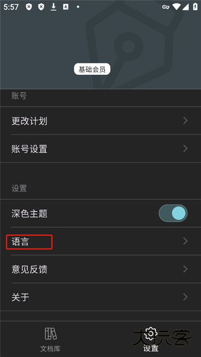The height and width of the screenshot is (357, 201).
Task: Expand 更改计划 chevron arrow
Action: coord(185,120)
